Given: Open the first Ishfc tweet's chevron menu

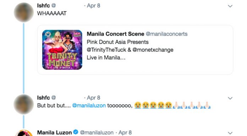Looking at the screenshot, I should pos(230,6).
